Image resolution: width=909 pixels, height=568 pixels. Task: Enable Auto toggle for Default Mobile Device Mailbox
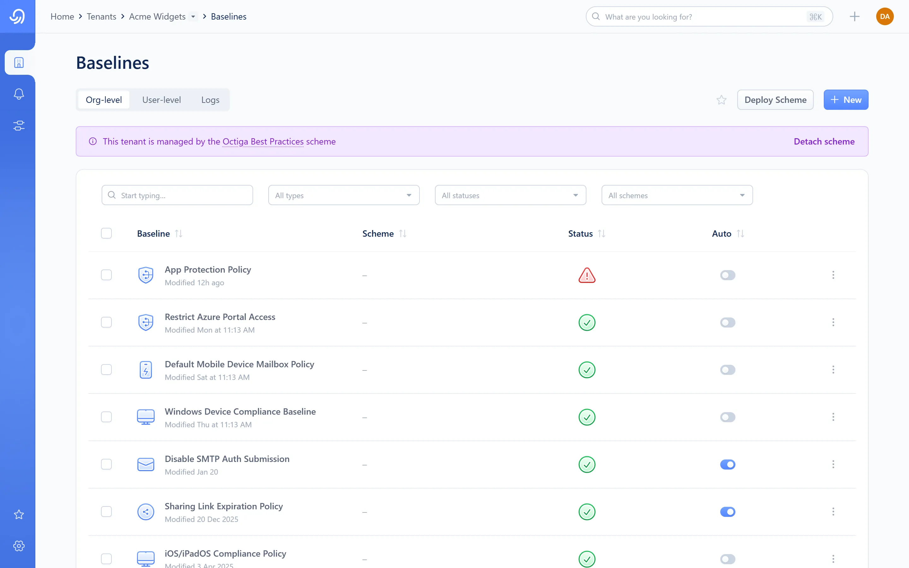728,370
